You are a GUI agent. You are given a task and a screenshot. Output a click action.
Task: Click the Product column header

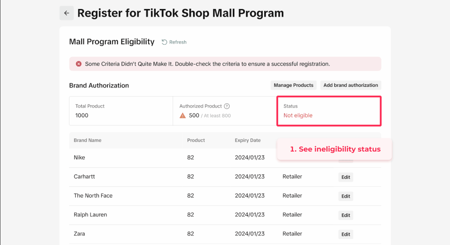point(196,140)
